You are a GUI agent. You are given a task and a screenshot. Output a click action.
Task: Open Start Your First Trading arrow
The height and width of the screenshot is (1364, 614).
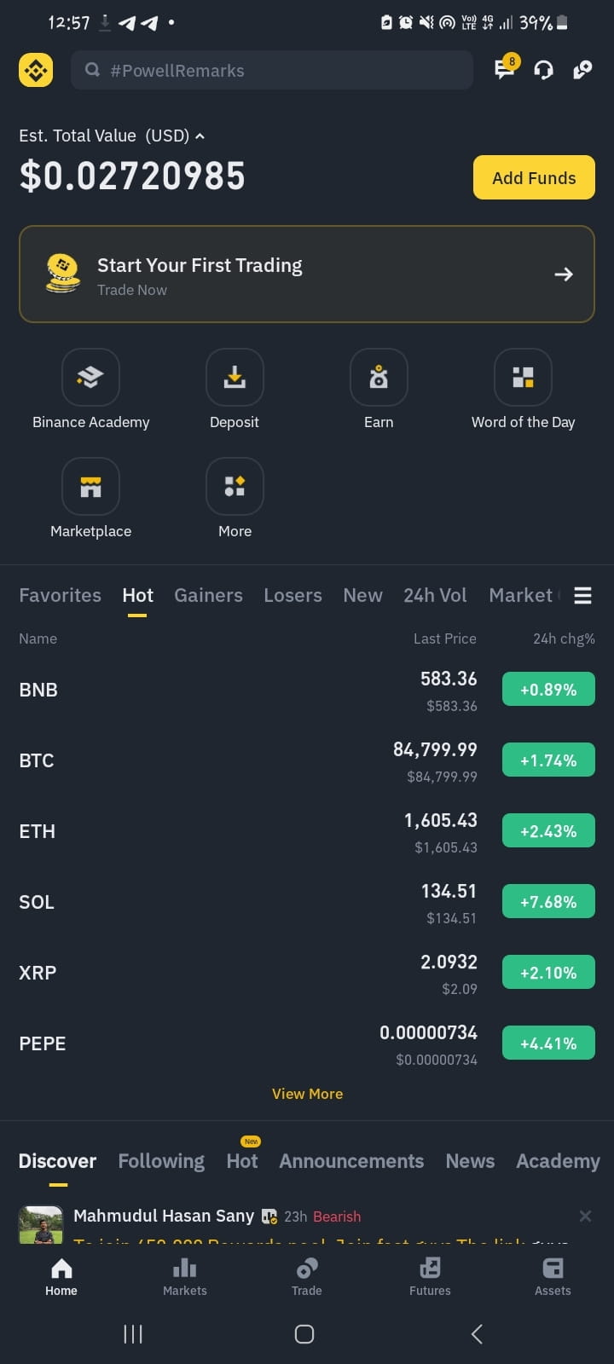[x=563, y=275]
